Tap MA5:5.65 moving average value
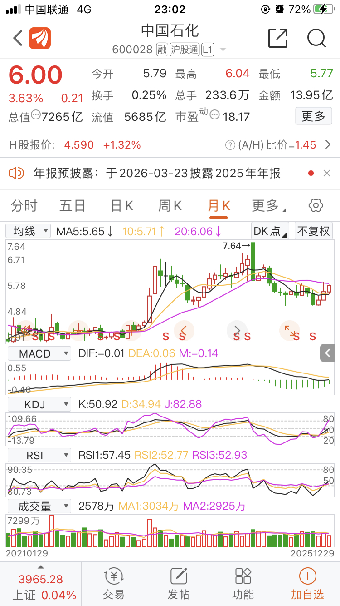This screenshot has width=340, height=606. [85, 231]
